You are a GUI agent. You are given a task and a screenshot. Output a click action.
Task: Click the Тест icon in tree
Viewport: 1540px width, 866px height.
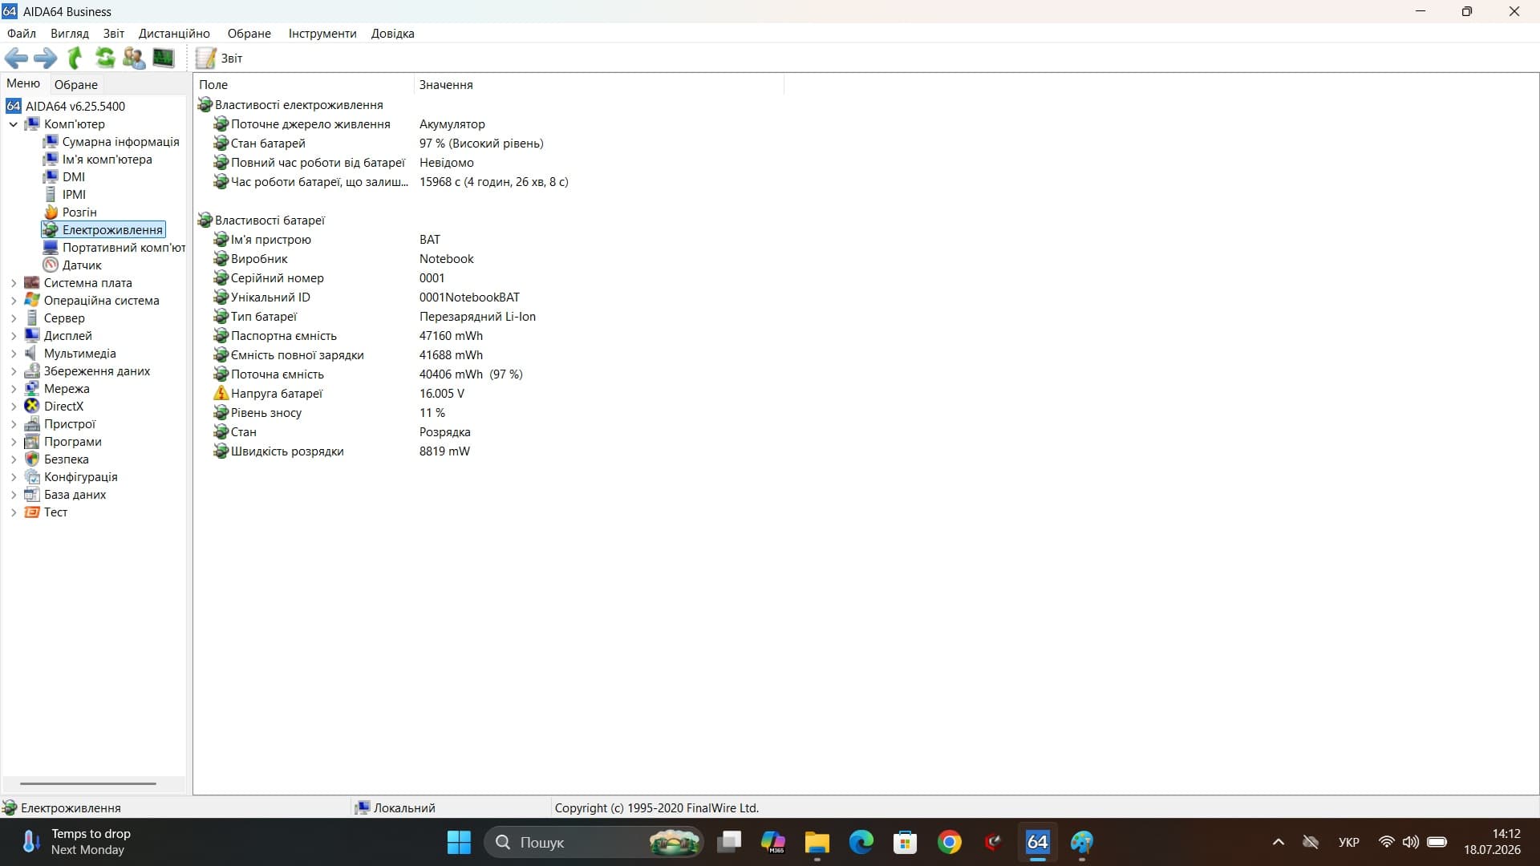tap(32, 512)
